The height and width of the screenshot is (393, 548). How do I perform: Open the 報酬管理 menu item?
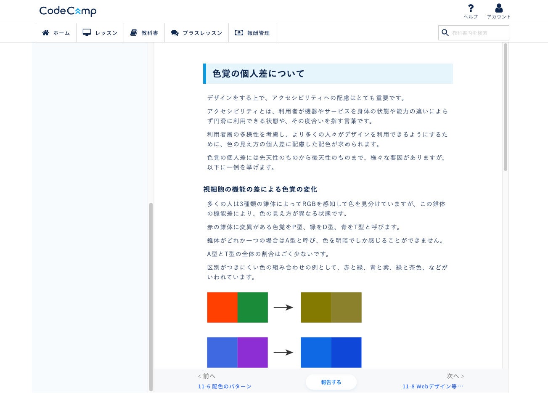click(x=252, y=33)
